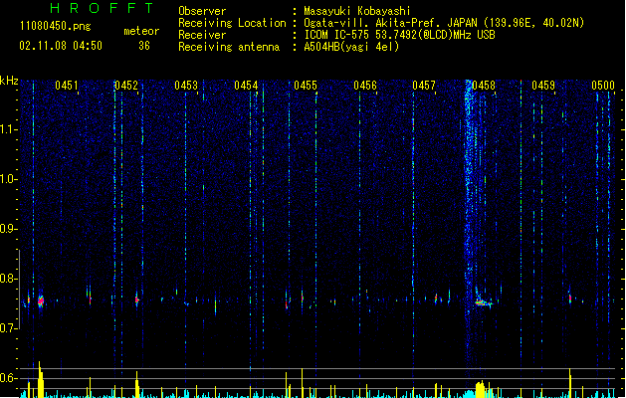Select the filename 11080450.png
The width and height of the screenshot is (626, 398).
tap(55, 26)
